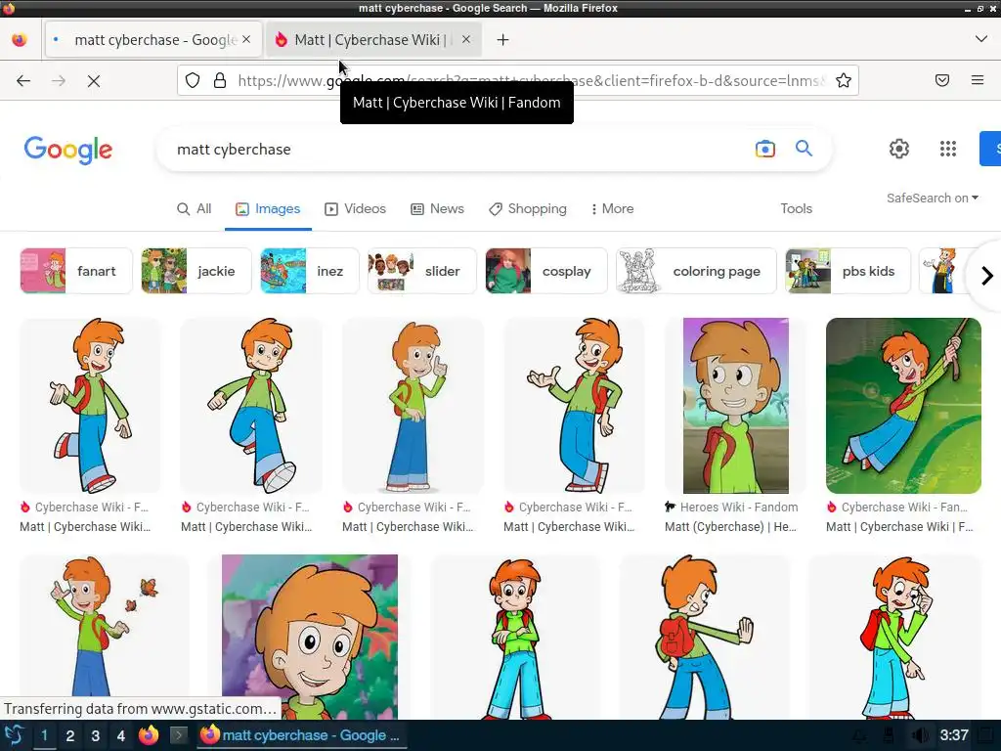Viewport: 1001px width, 751px height.
Task: Filter images by the pbs kids chip
Action: coord(848,271)
